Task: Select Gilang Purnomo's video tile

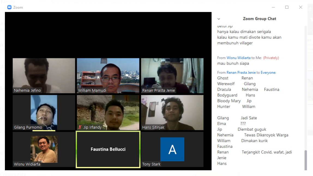Action: coord(44,112)
